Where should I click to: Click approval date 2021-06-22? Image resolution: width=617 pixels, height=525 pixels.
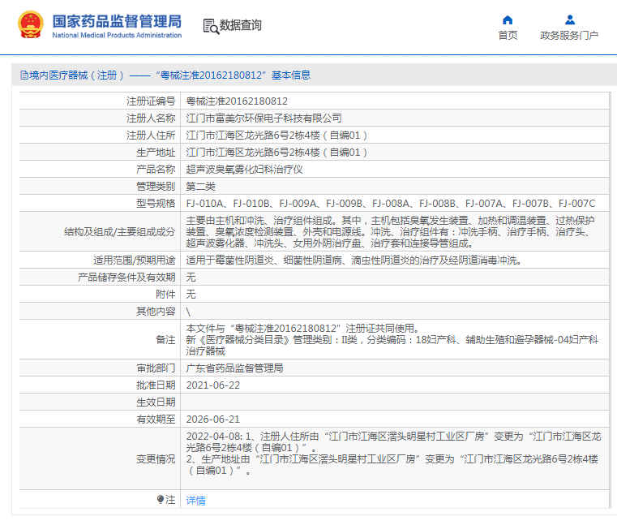(213, 385)
